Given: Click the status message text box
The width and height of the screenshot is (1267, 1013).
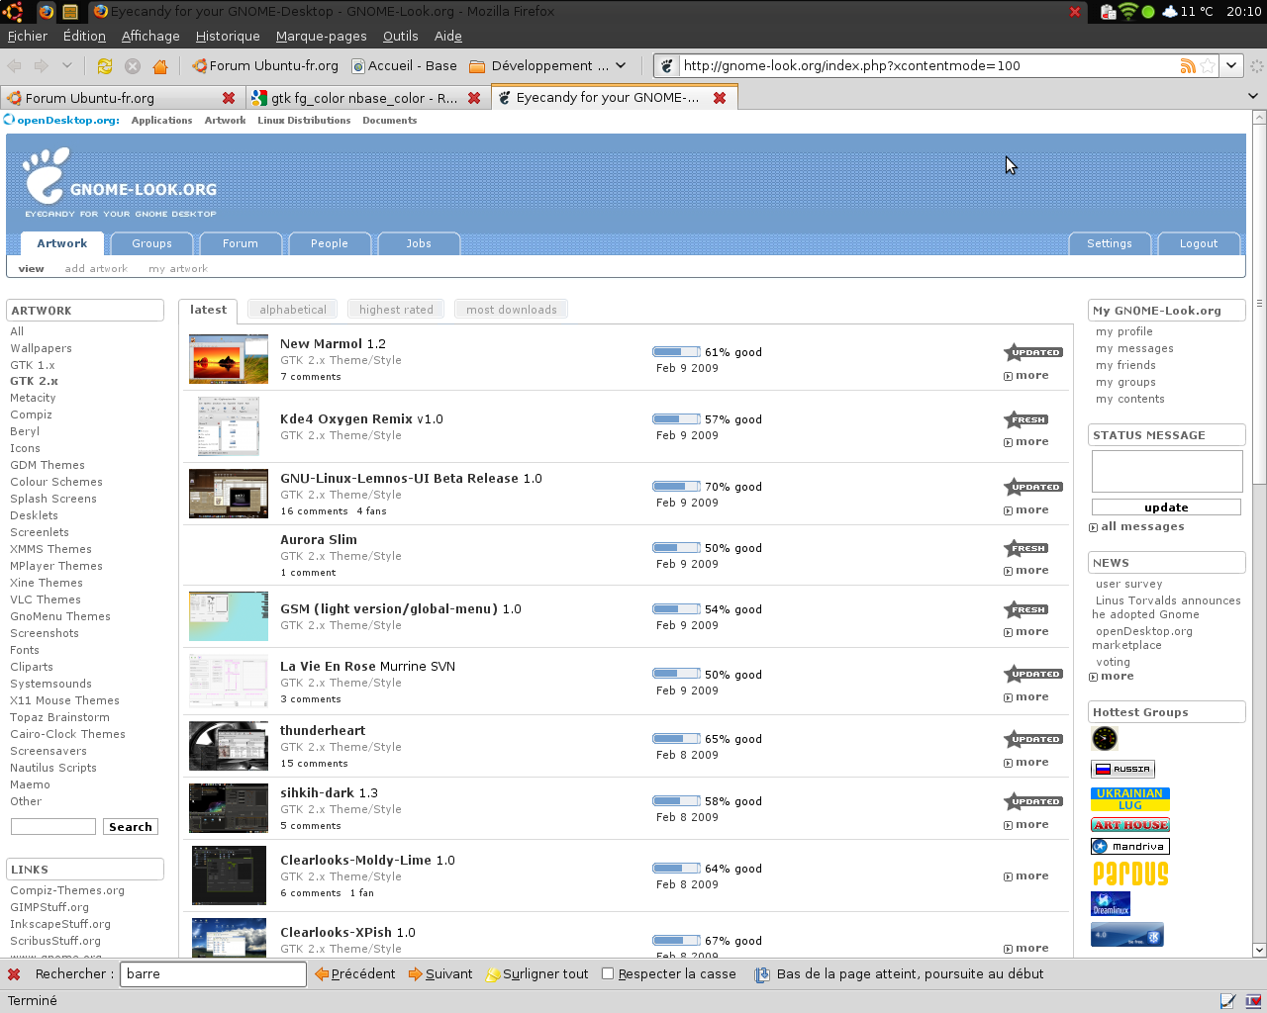Looking at the screenshot, I should 1167,471.
